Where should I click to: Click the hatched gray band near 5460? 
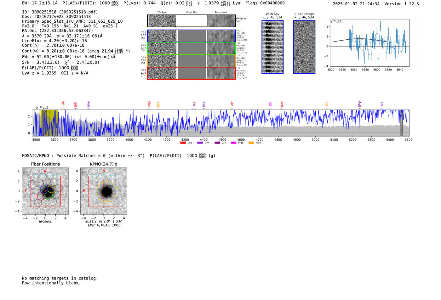pos(402,123)
